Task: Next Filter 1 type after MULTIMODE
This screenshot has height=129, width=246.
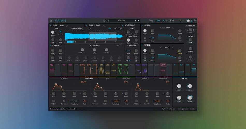Action: (x=172, y=28)
